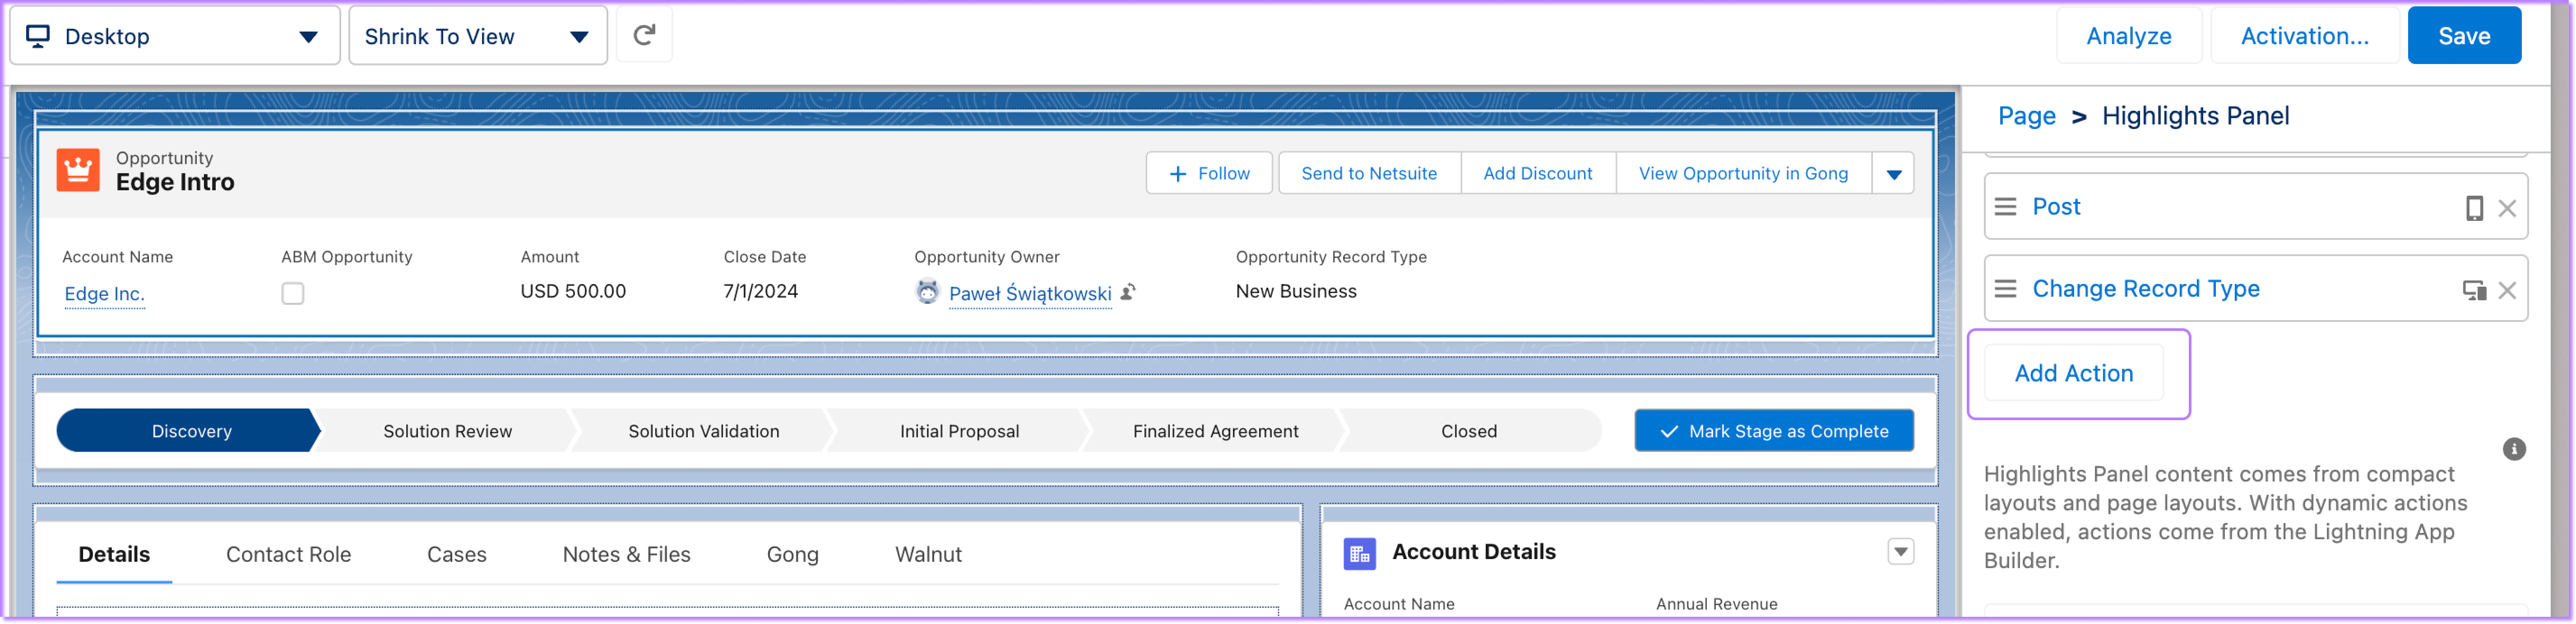Click the Opportunity crown icon
The width and height of the screenshot is (2576, 624).
(x=78, y=171)
